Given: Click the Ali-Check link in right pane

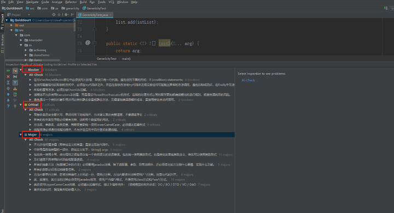Looking at the screenshot, I should click(248, 80).
